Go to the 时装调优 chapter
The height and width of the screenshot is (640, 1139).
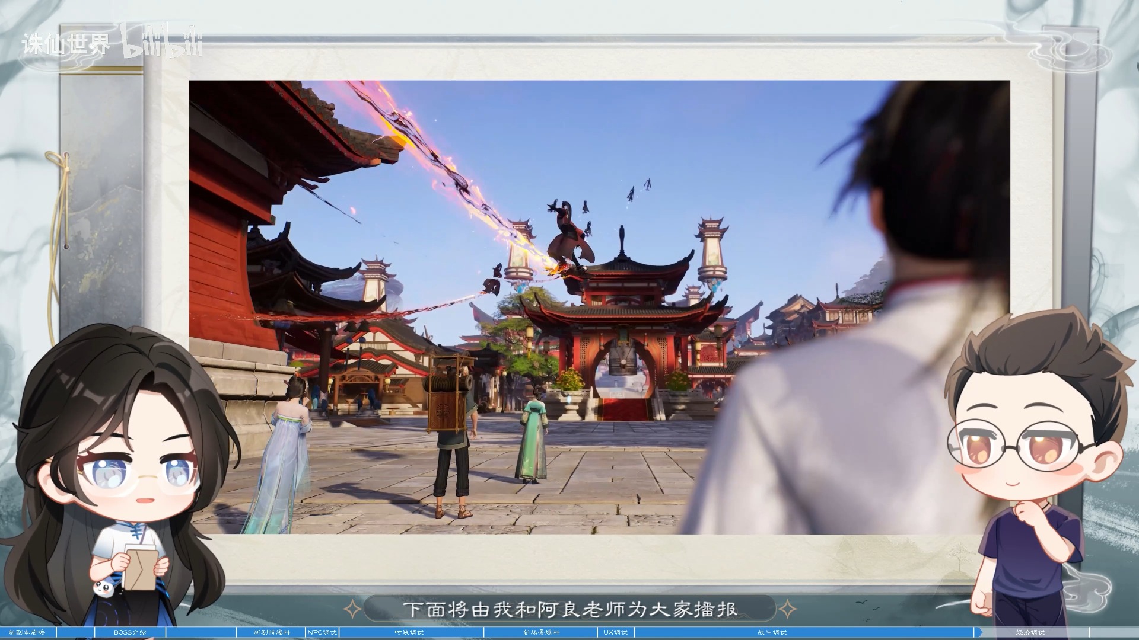409,632
